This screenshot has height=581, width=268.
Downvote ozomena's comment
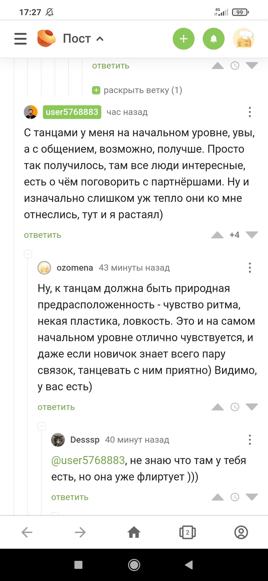pos(252,407)
